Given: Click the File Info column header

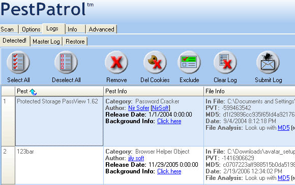Looking at the screenshot, I should (x=249, y=91).
